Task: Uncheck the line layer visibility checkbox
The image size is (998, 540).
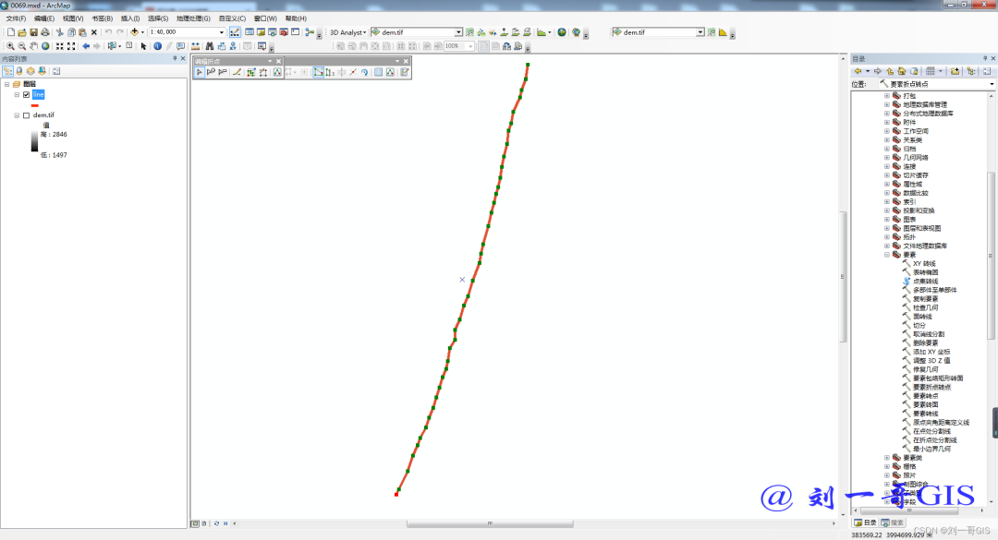Action: [26, 95]
